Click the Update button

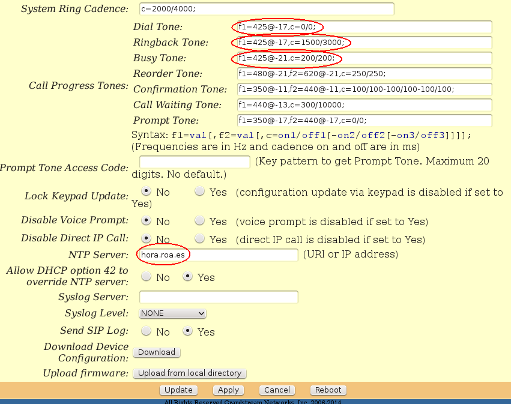[x=178, y=390]
